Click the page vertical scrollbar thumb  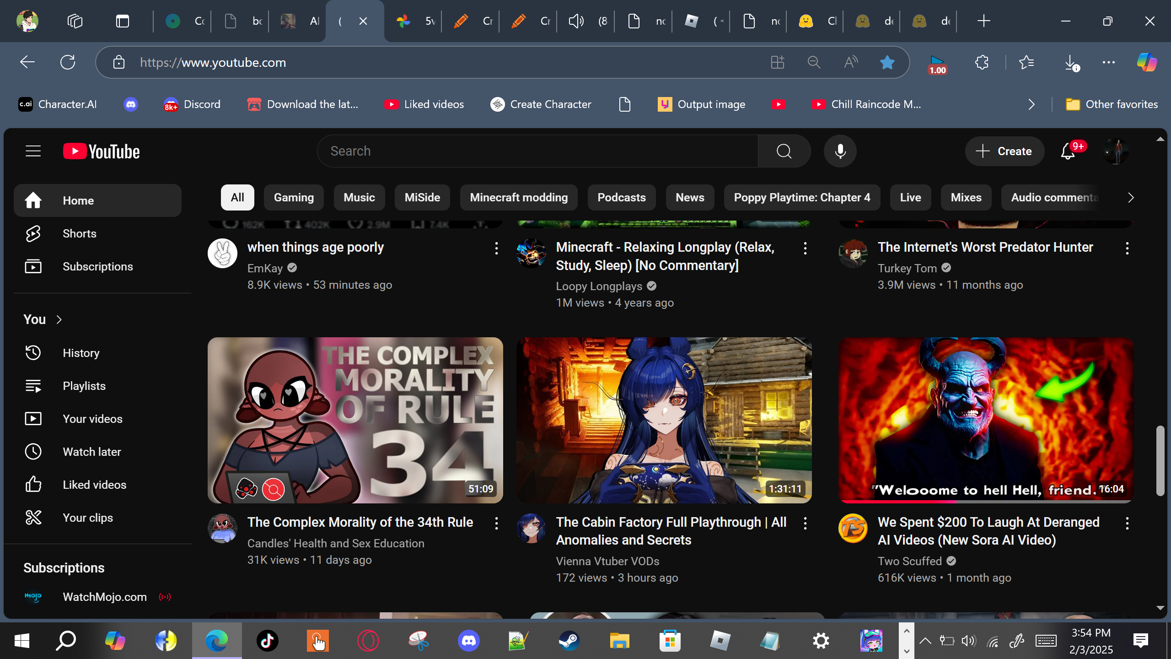point(1160,460)
